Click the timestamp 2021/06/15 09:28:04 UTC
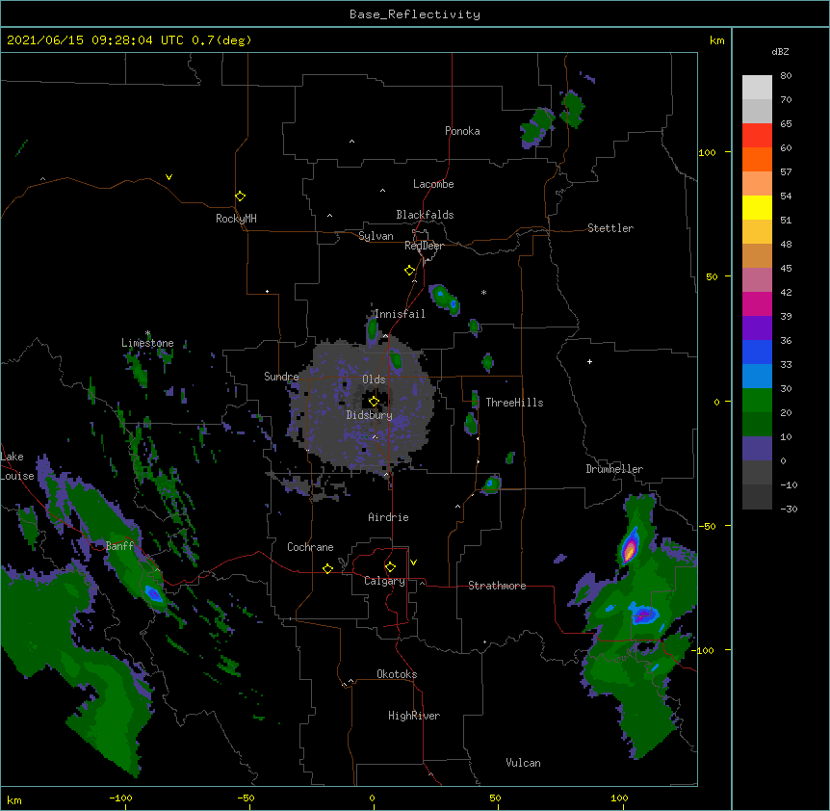830x811 pixels. coord(95,40)
